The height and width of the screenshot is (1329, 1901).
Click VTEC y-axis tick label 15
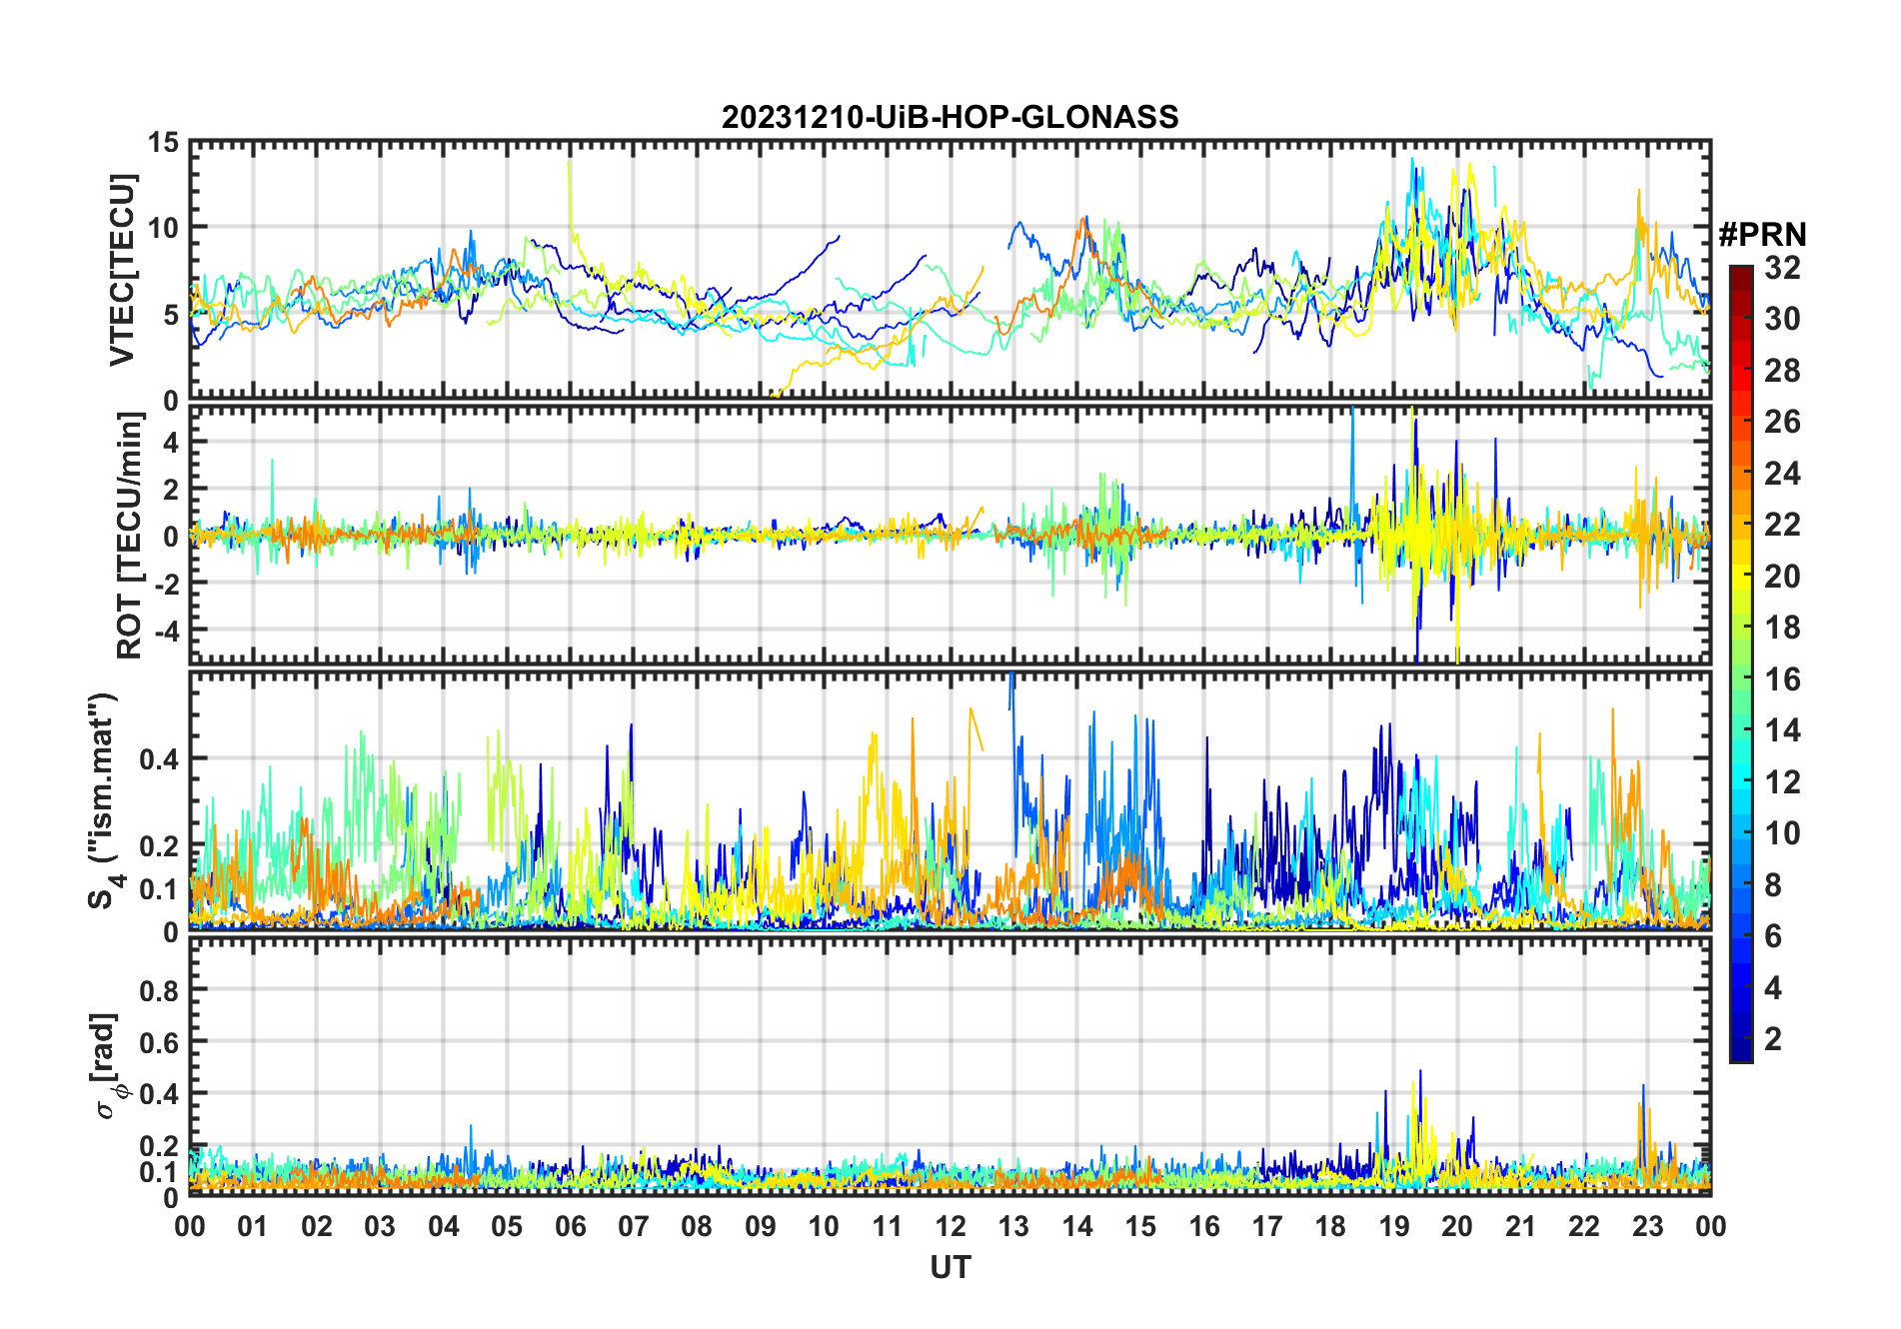(x=164, y=143)
